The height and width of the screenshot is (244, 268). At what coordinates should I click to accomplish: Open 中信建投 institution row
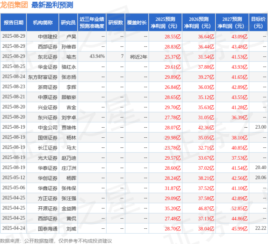click(x=48, y=37)
